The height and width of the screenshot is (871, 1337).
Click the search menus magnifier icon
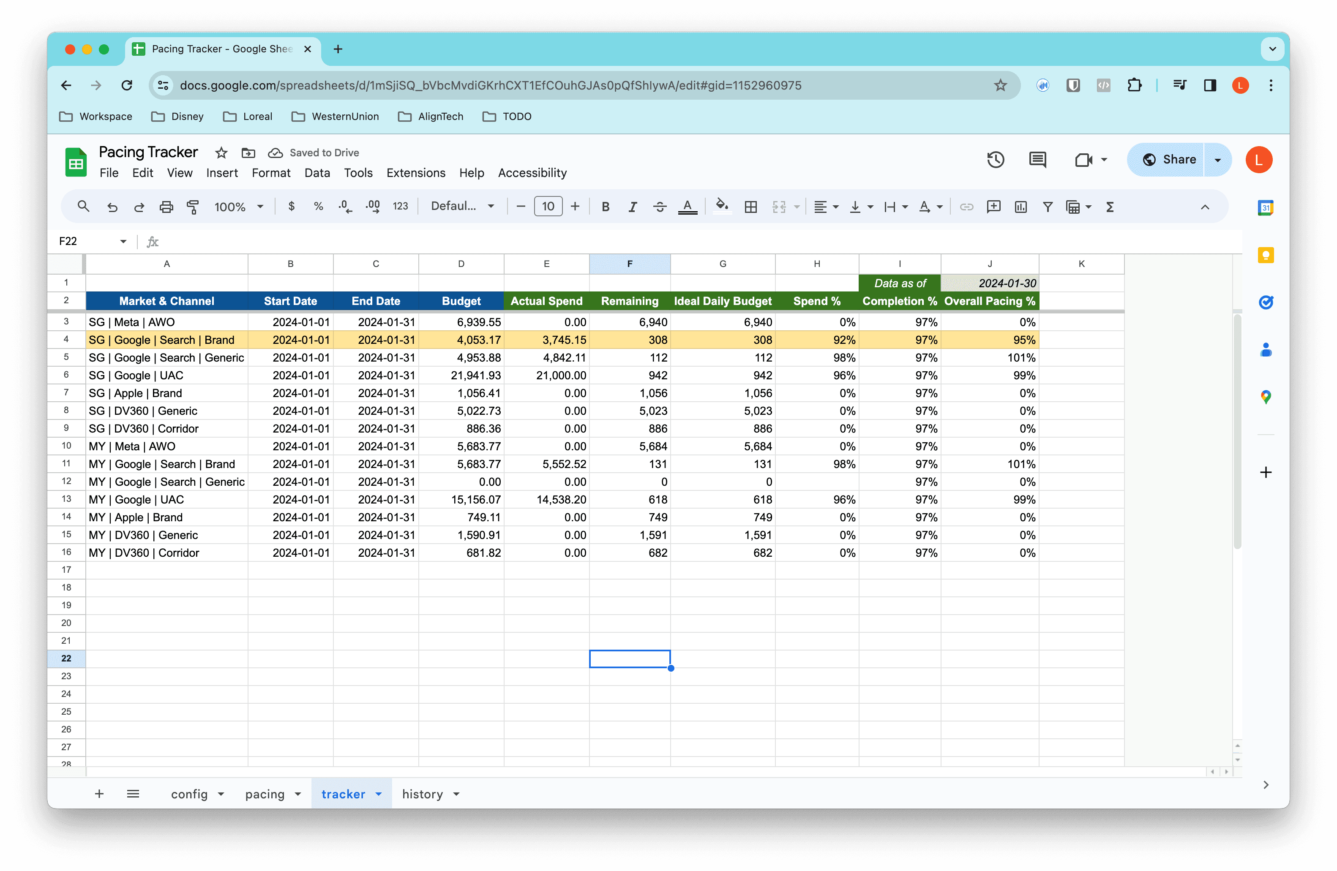click(83, 207)
